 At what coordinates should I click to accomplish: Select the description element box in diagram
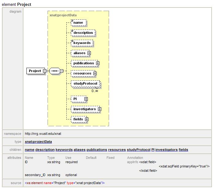pos(83,33)
